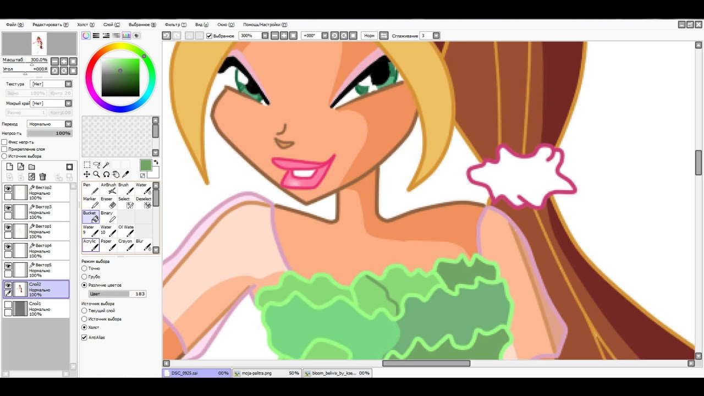Open the Помощь/Настройки menu
This screenshot has width=704, height=396.
pos(265,25)
